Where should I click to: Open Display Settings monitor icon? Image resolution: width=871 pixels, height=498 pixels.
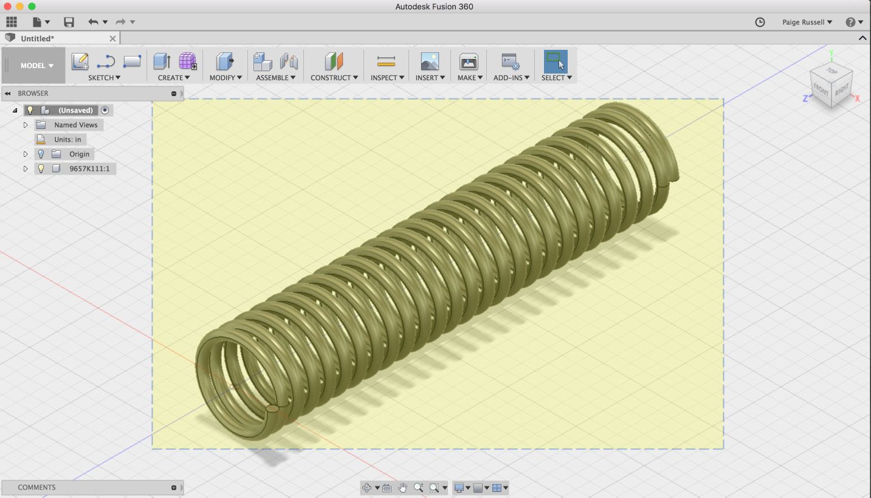pos(460,488)
